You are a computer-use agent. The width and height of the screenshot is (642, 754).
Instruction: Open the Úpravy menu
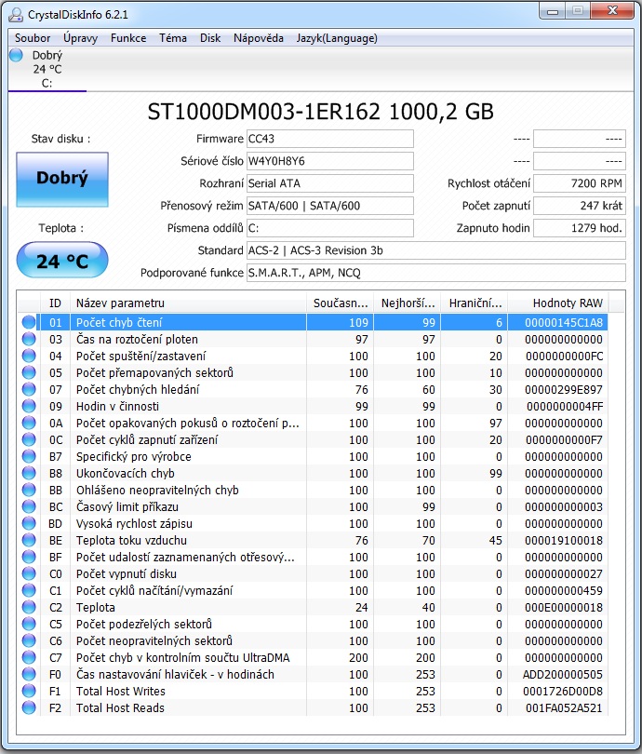tap(80, 38)
